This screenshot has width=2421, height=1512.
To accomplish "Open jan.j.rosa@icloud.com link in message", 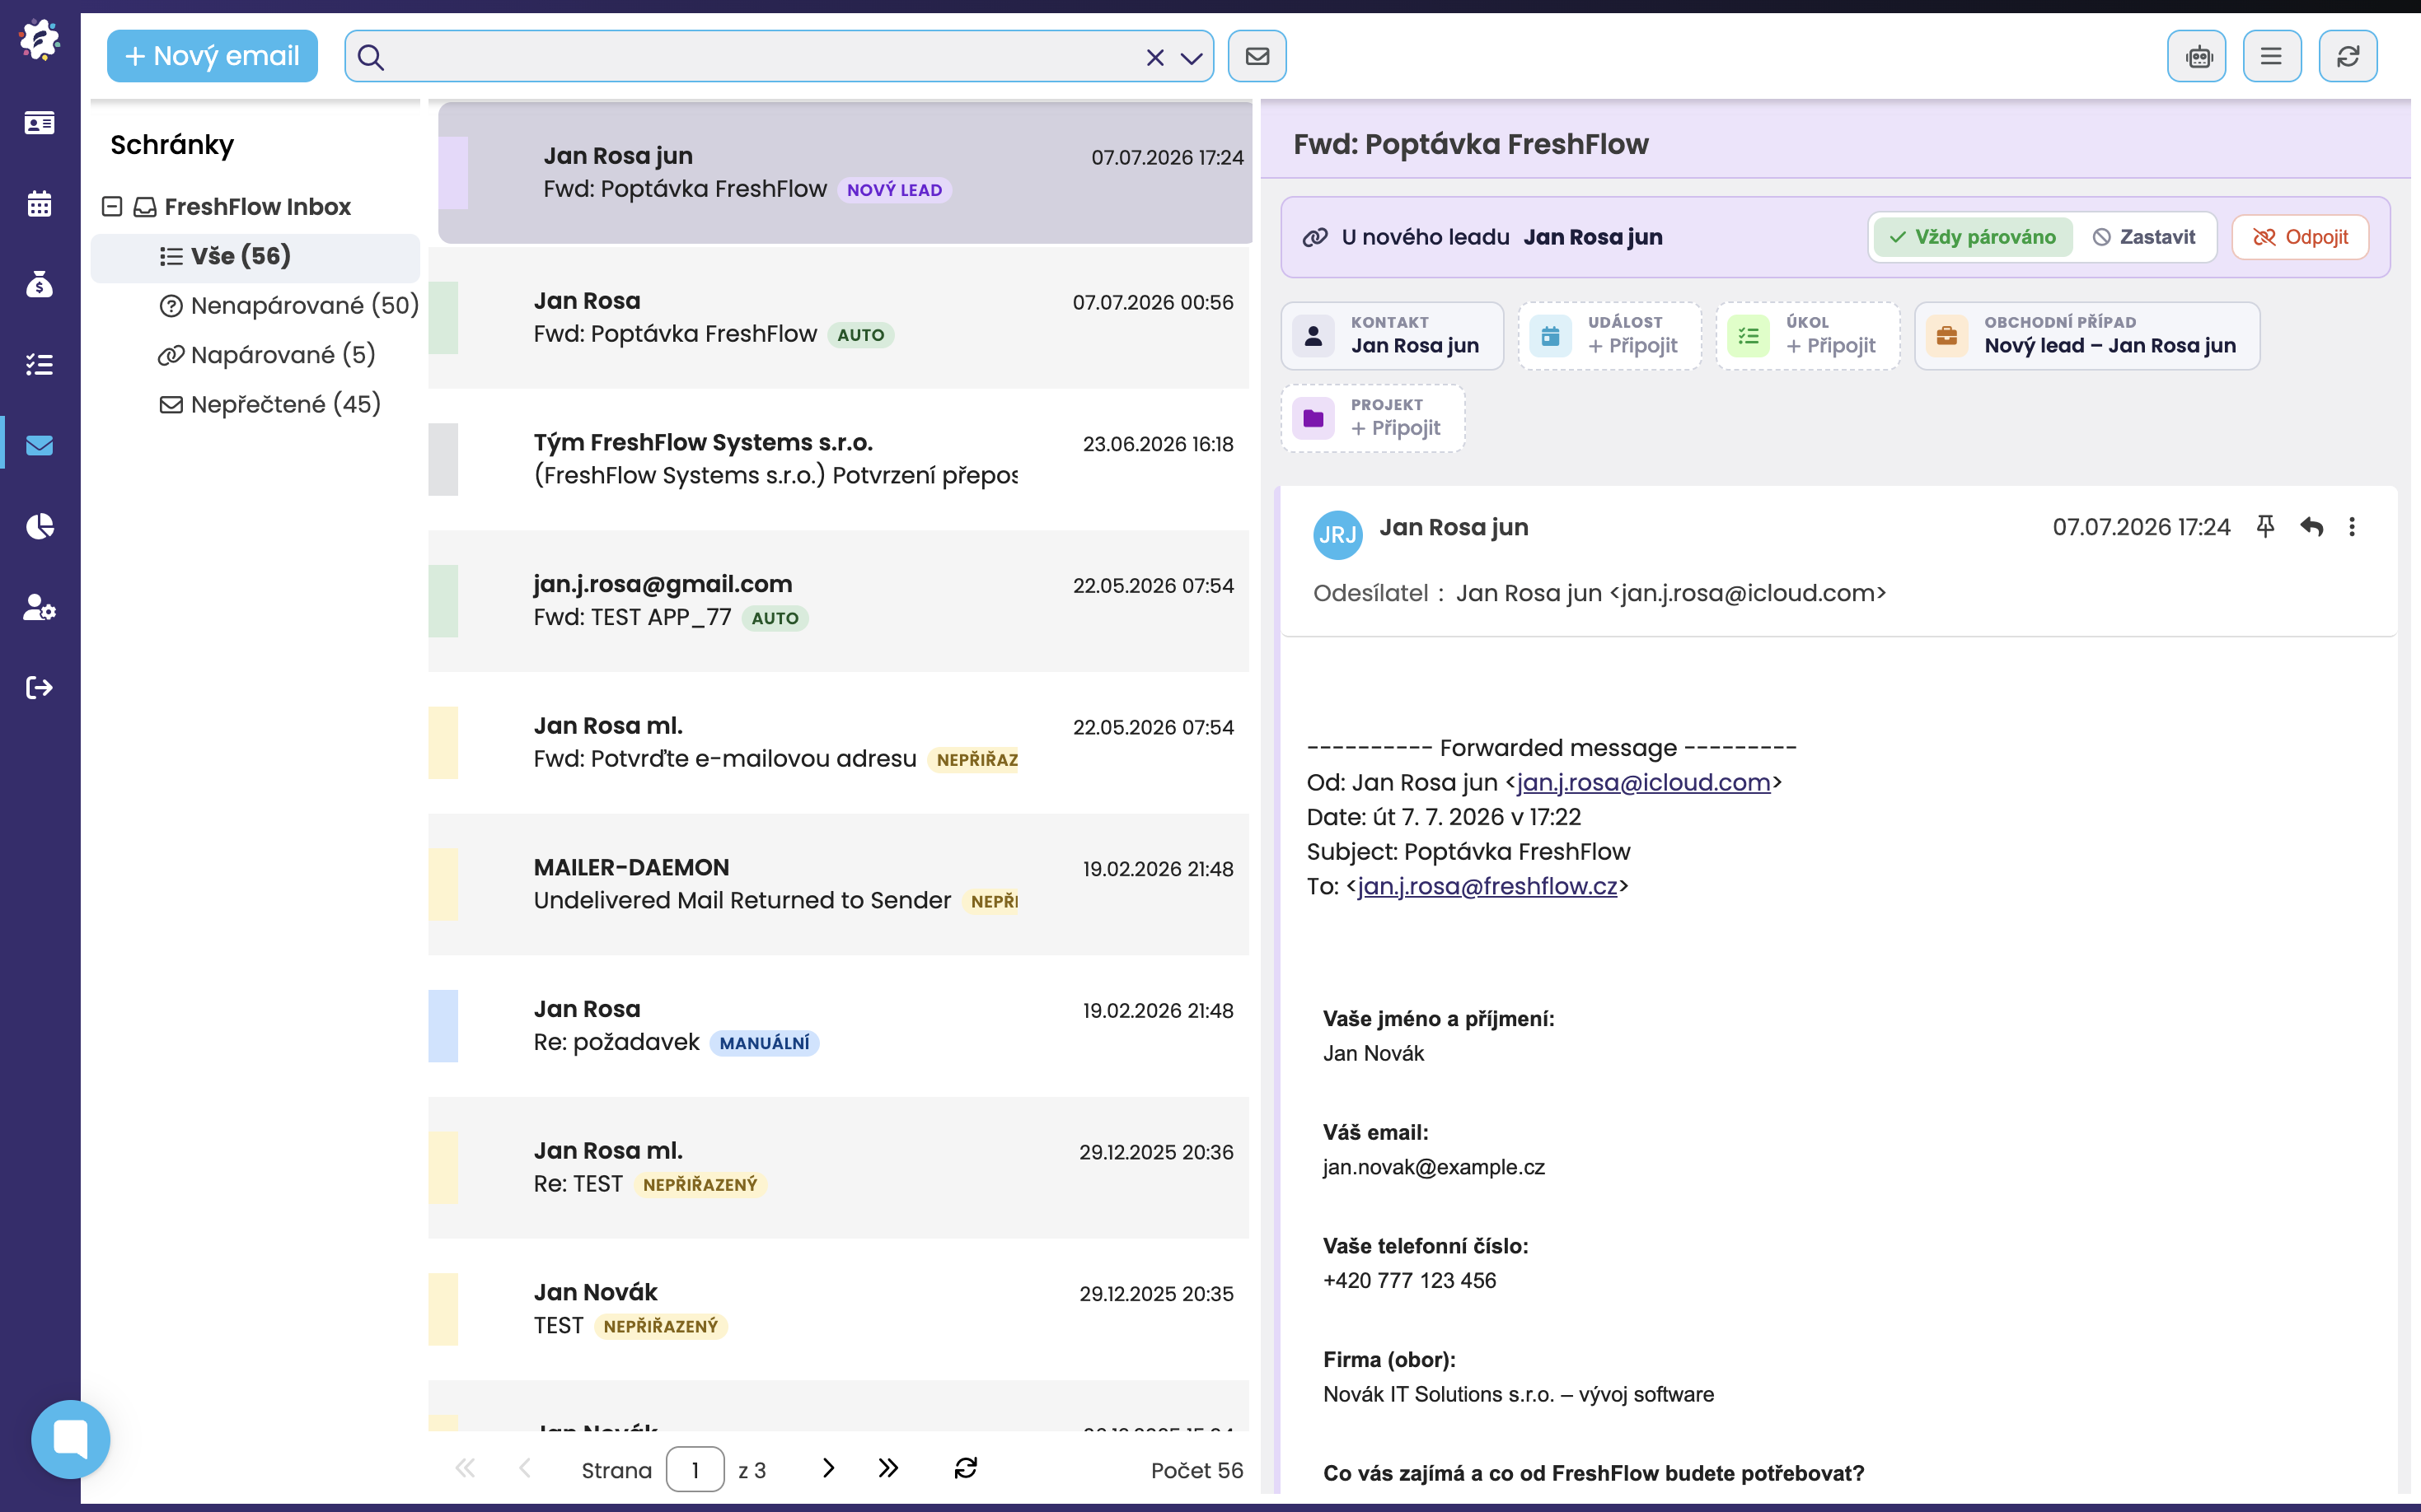I will point(1644,782).
